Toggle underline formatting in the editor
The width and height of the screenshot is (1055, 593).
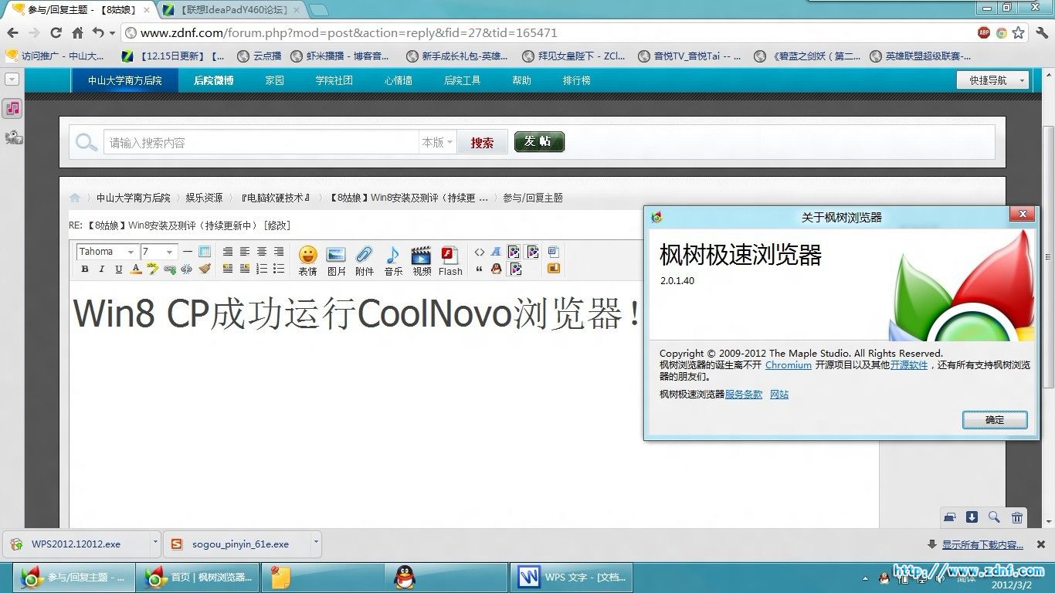[119, 269]
